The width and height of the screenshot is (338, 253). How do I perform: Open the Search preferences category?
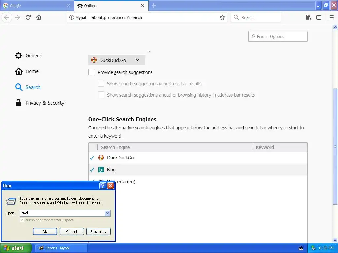tap(28, 87)
